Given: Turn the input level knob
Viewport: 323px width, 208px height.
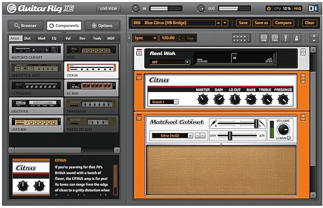Looking at the screenshot, I should [136, 9].
